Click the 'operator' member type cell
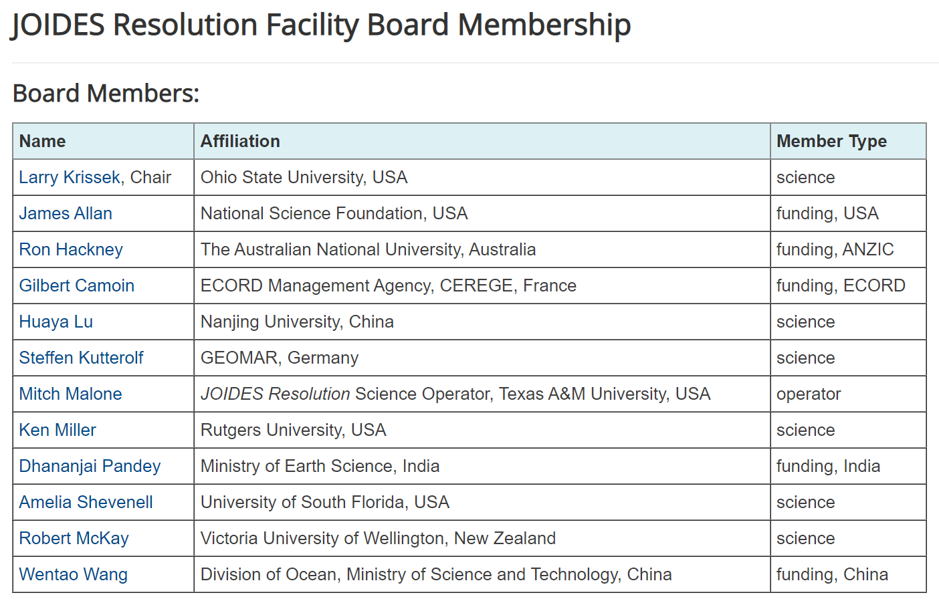The width and height of the screenshot is (939, 607). [x=809, y=394]
